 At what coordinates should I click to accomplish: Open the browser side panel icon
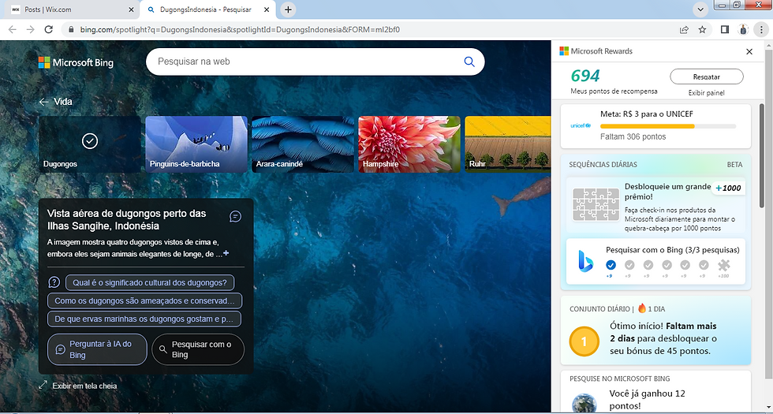point(725,30)
